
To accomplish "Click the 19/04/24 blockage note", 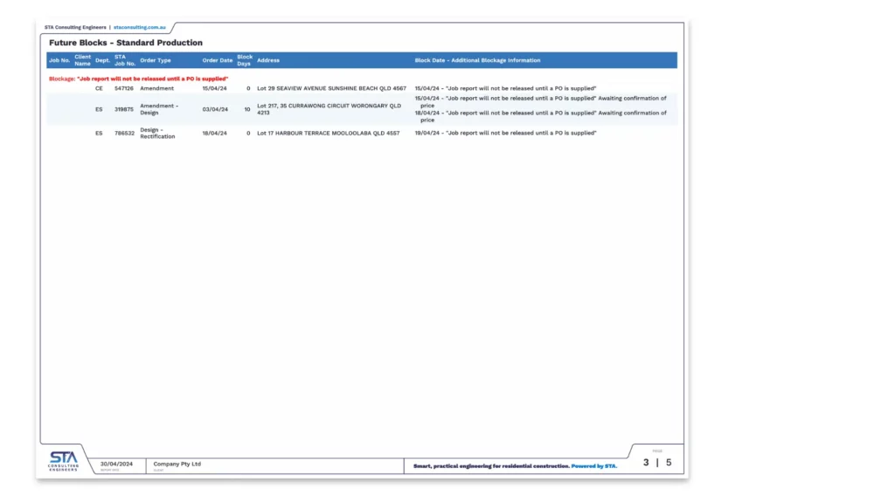I will point(505,133).
